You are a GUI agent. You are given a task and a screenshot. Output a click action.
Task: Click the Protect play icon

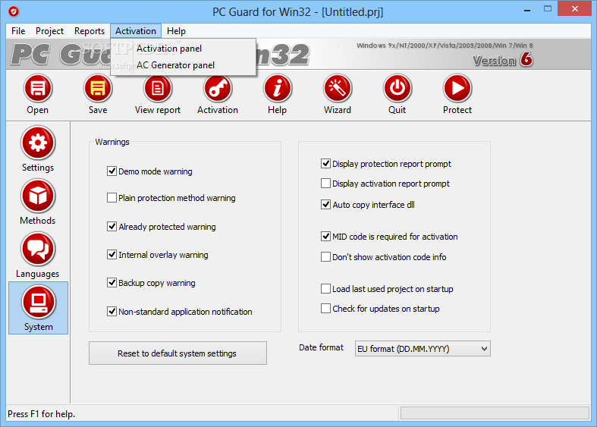[457, 89]
